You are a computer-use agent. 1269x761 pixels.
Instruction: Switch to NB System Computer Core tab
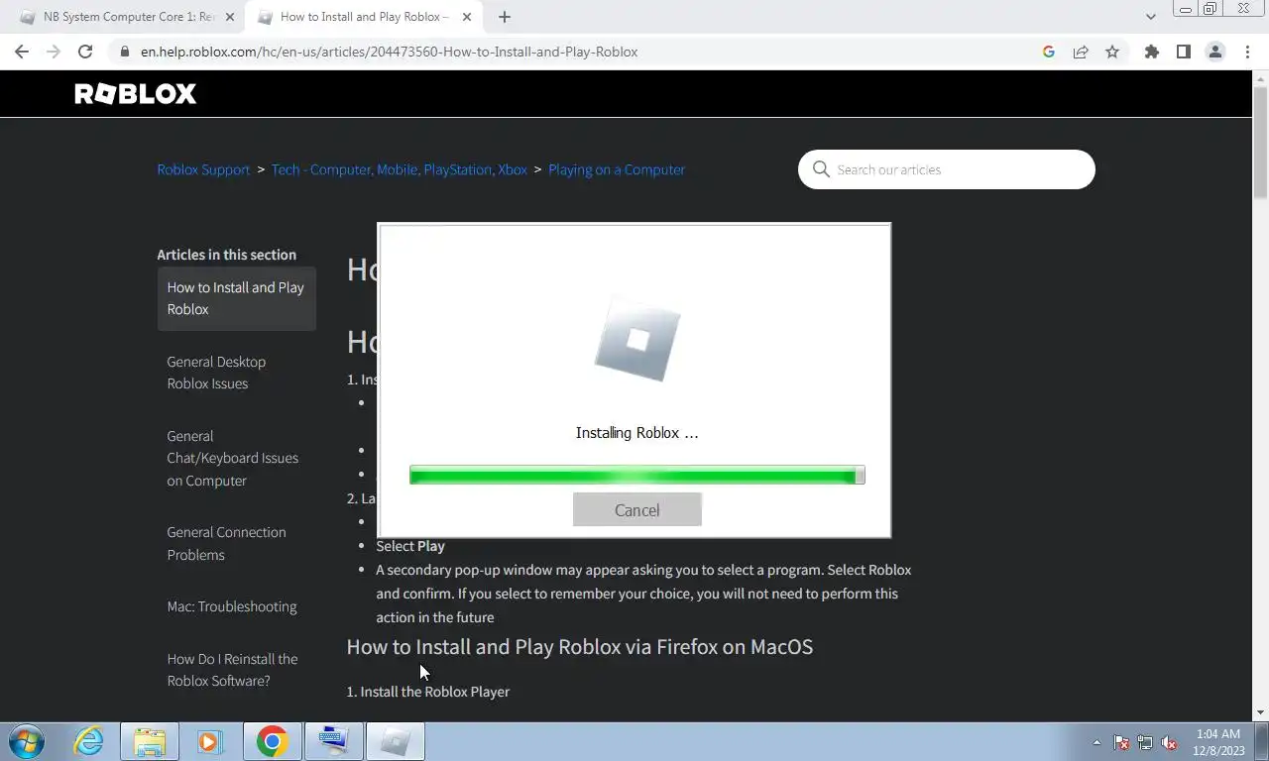[x=129, y=17]
